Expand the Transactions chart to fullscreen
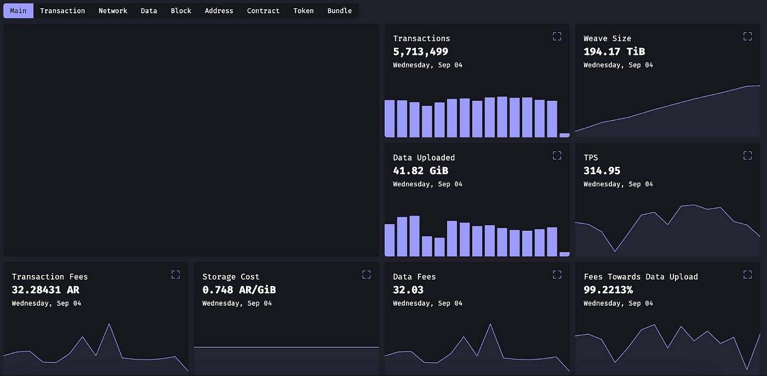 (x=557, y=36)
